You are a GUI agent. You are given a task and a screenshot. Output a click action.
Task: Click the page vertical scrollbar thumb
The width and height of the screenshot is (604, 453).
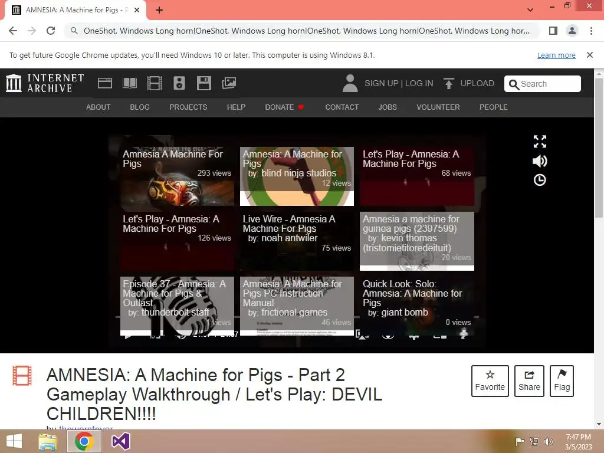coord(599,148)
